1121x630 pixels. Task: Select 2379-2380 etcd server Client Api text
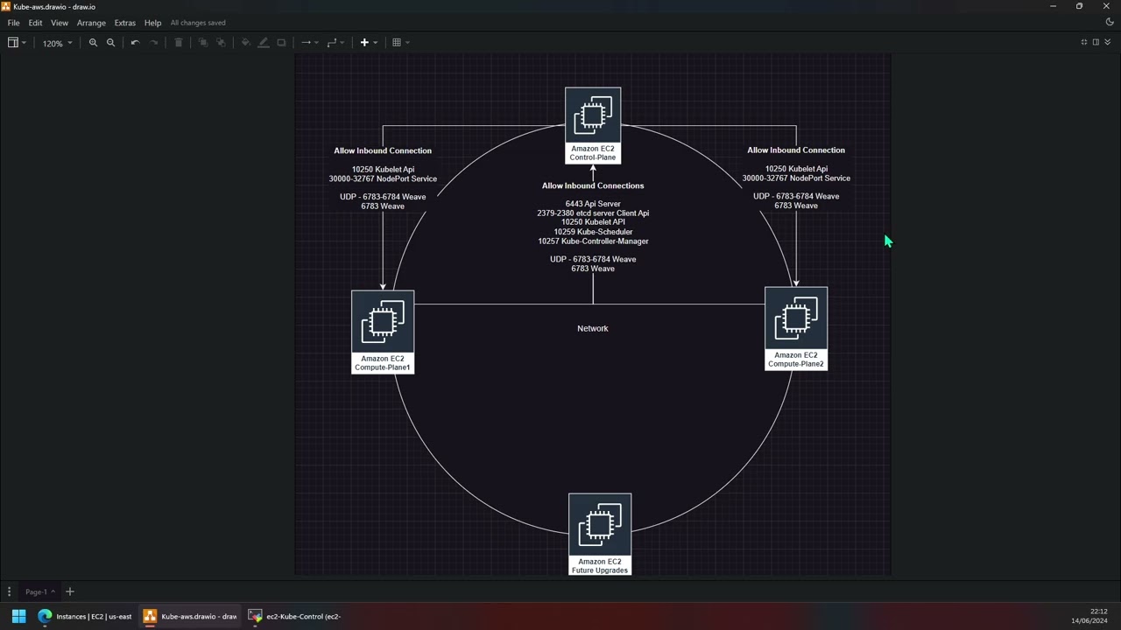coord(593,213)
